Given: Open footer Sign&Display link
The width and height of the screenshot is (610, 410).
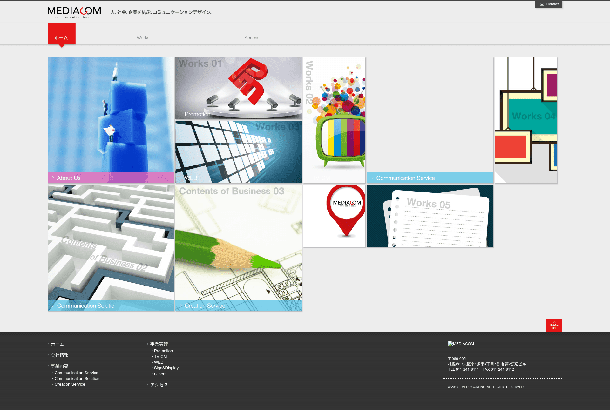Looking at the screenshot, I should click(166, 368).
